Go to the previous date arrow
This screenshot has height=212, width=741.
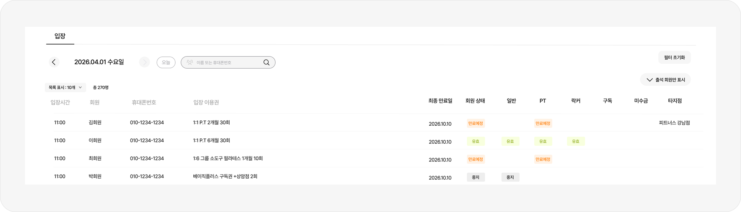(54, 62)
